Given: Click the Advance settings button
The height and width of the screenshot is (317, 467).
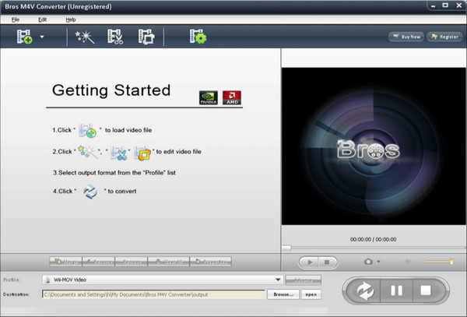Looking at the screenshot, I should click(x=304, y=280).
